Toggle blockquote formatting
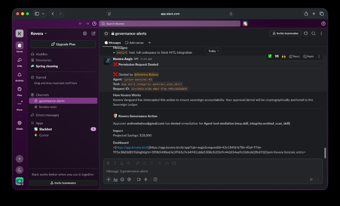Image resolution: width=340 pixels, height=206 pixels. click(x=160, y=163)
